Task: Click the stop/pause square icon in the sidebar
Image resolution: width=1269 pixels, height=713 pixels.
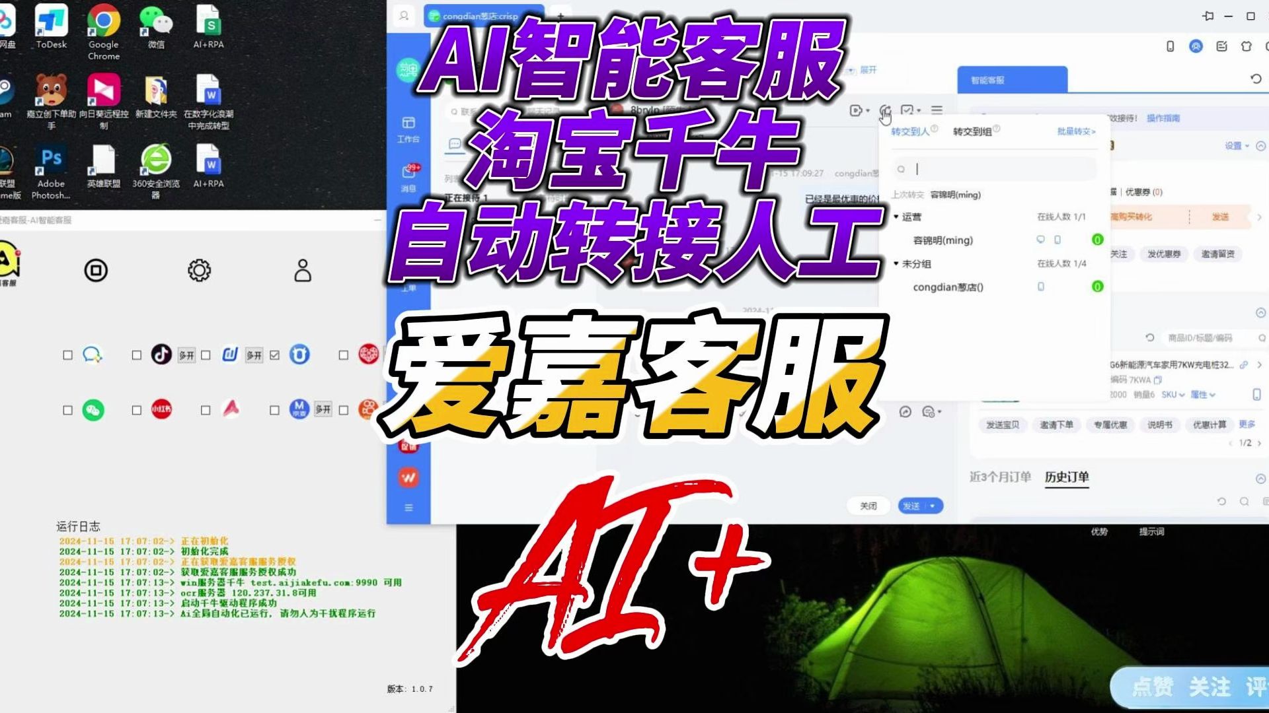Action: 95,271
